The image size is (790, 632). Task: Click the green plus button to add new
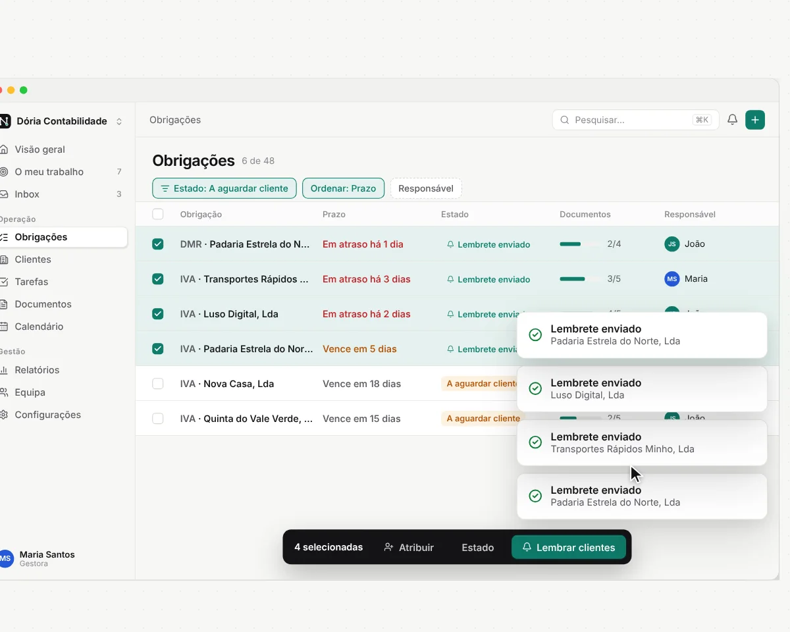point(755,120)
